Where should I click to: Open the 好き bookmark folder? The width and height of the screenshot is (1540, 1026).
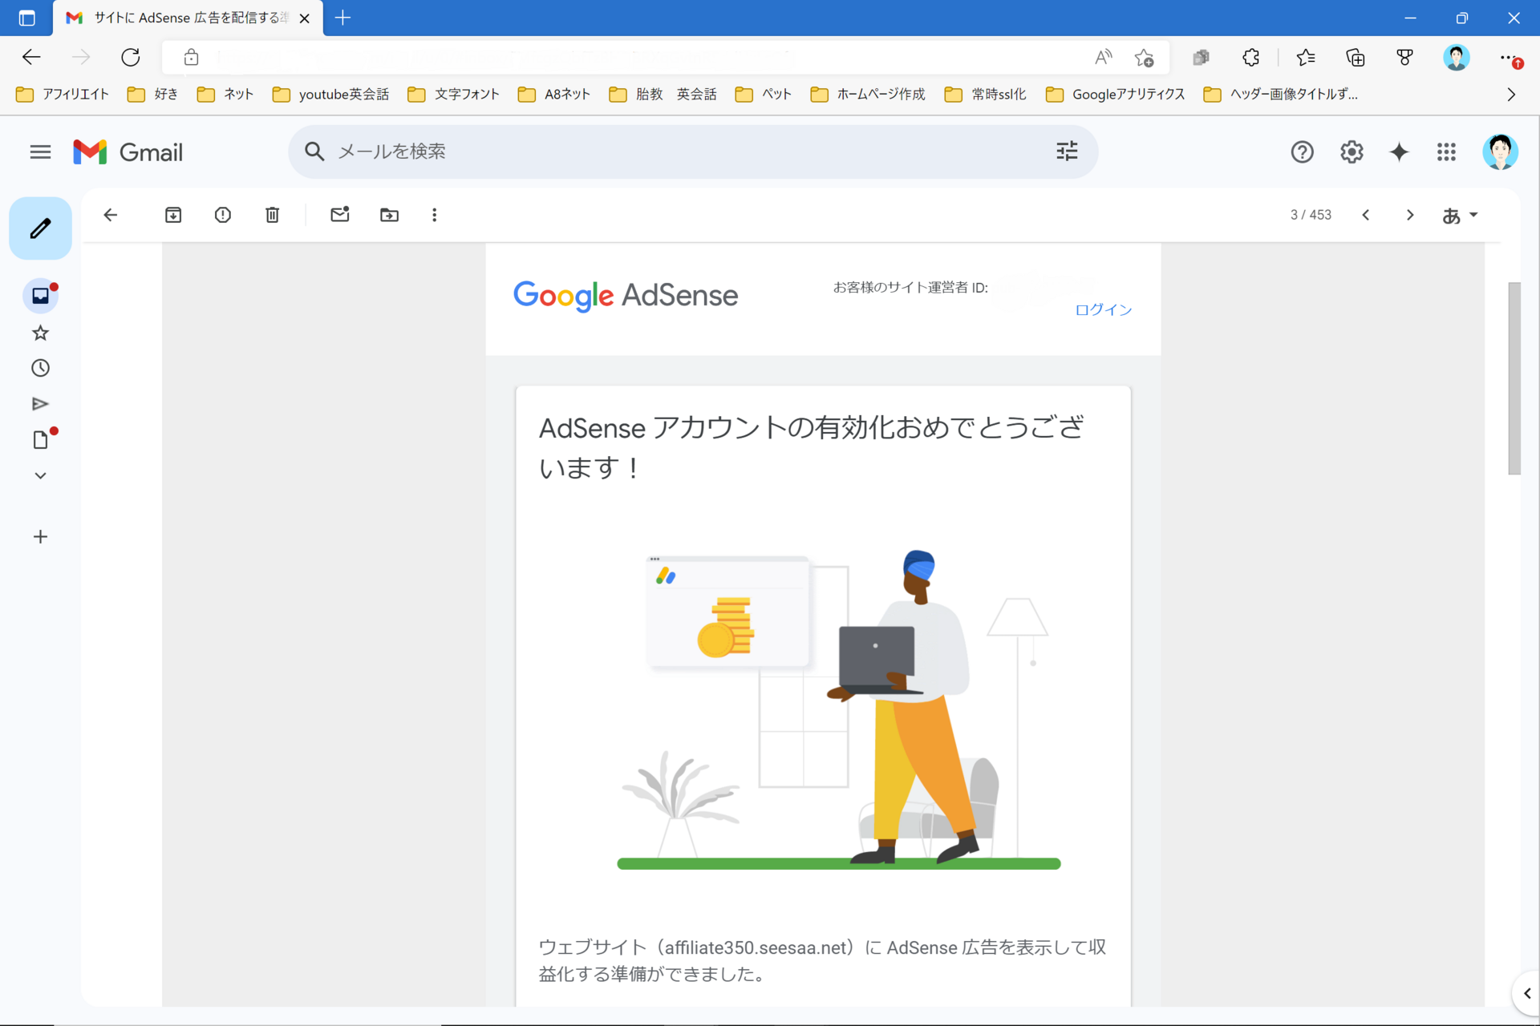[152, 94]
